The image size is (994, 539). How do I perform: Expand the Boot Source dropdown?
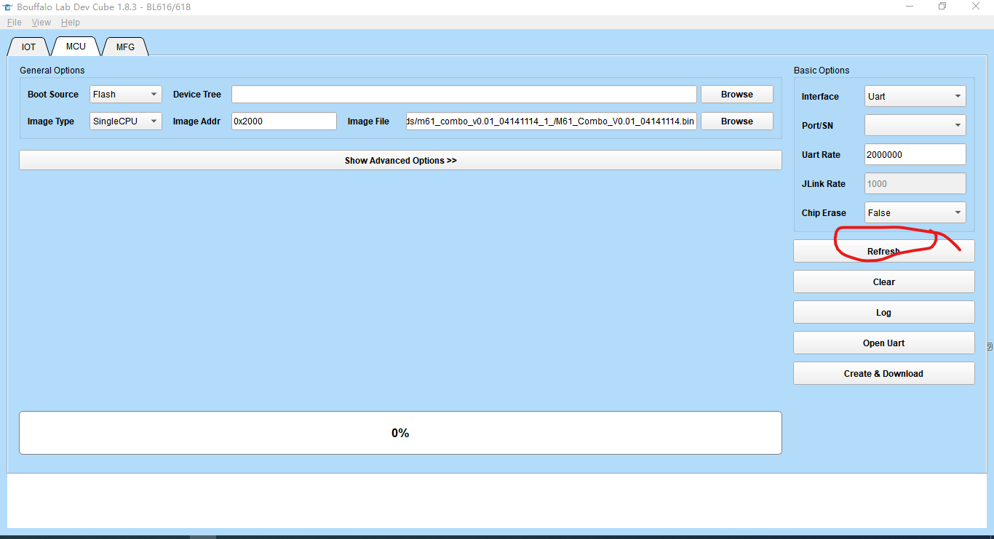pos(126,95)
